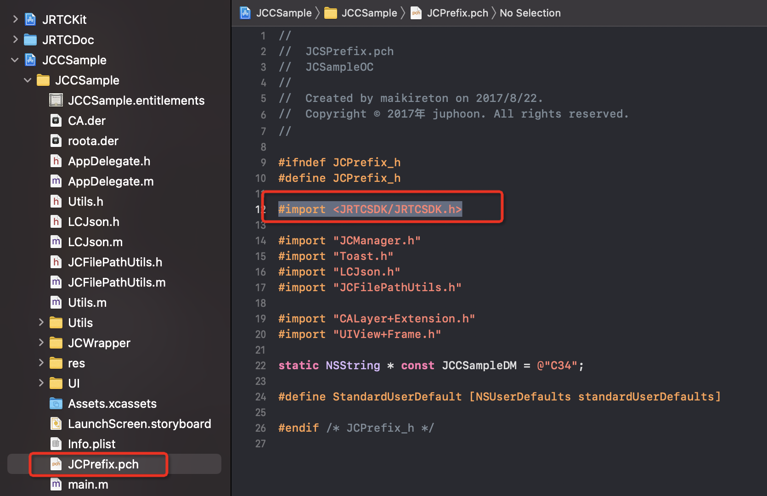Open JCFilePathUtils.m file

click(117, 282)
